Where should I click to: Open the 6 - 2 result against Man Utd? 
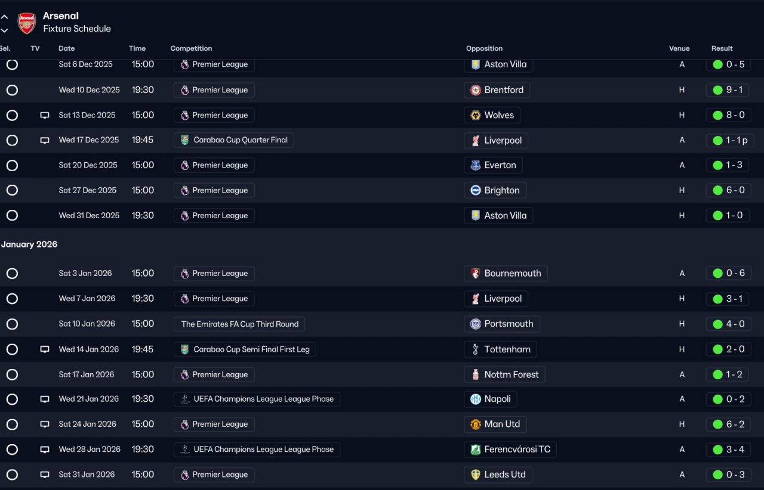pyautogui.click(x=728, y=424)
